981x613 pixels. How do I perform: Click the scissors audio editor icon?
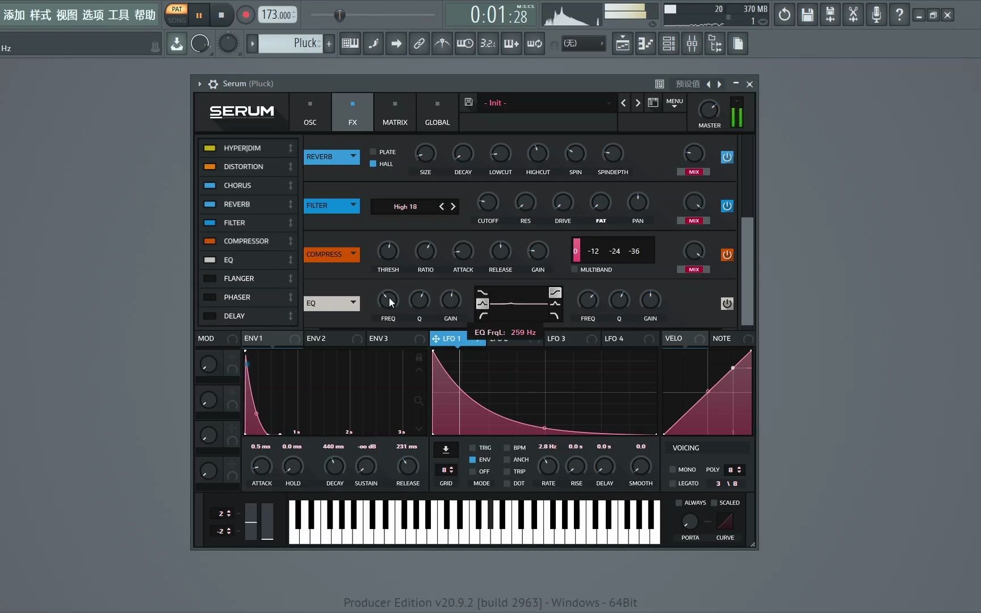[853, 15]
